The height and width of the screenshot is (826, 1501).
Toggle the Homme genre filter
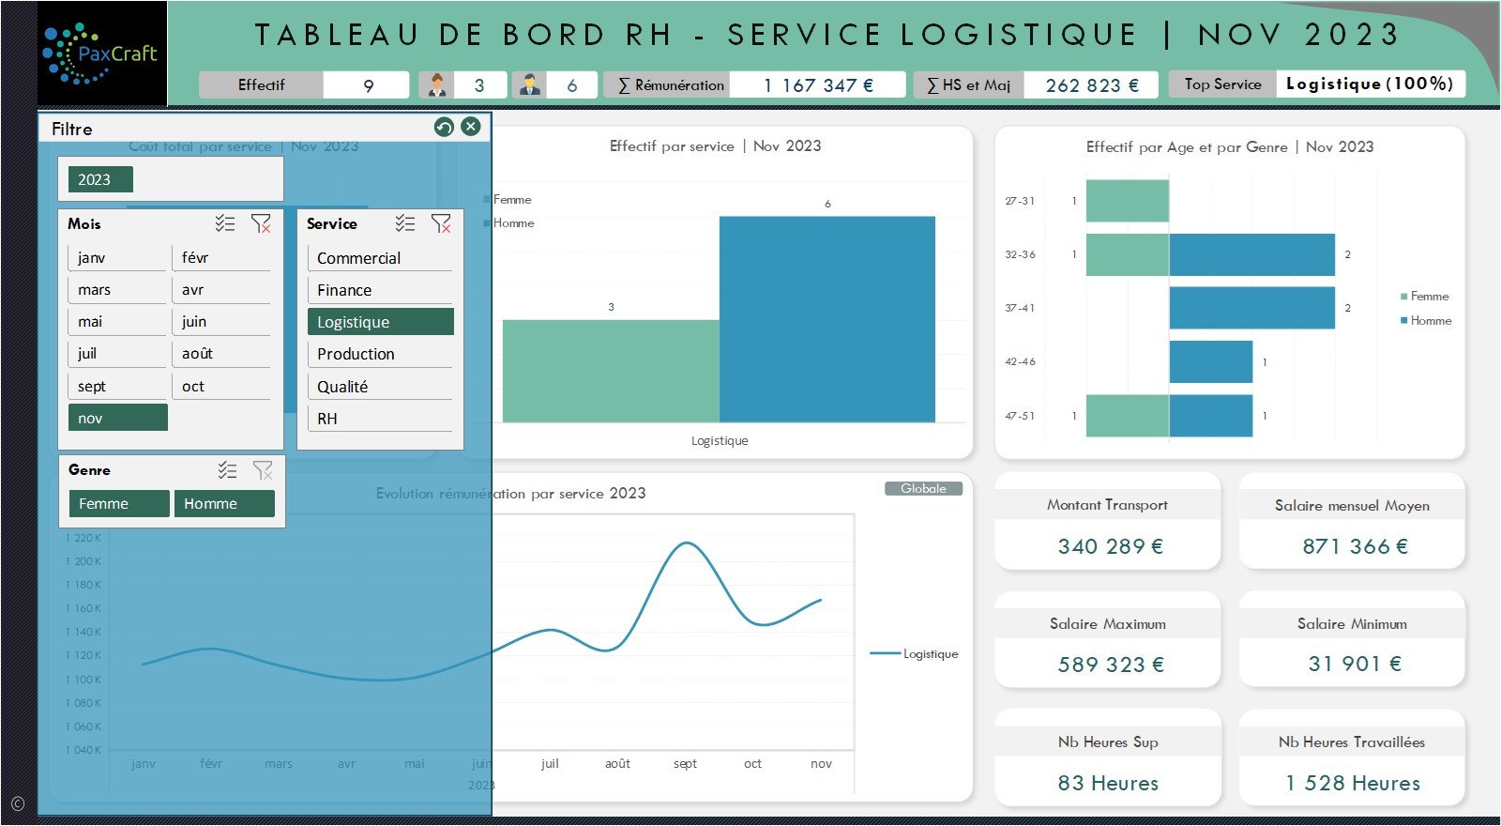pos(224,504)
